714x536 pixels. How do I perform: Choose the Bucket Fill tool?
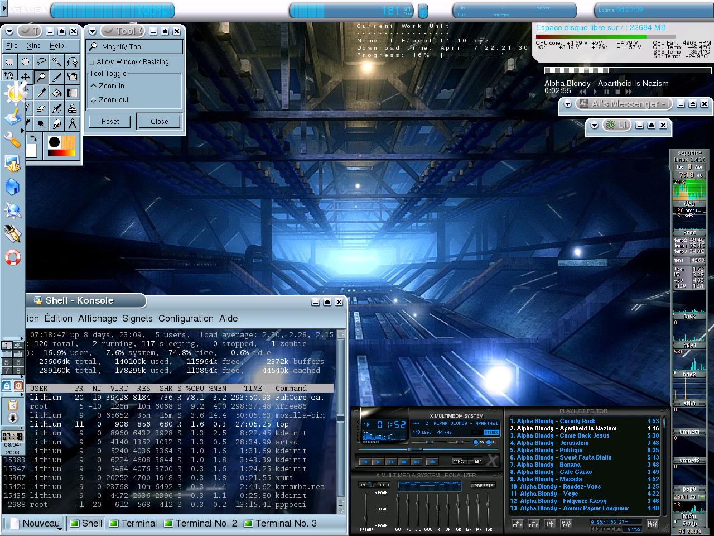click(56, 93)
